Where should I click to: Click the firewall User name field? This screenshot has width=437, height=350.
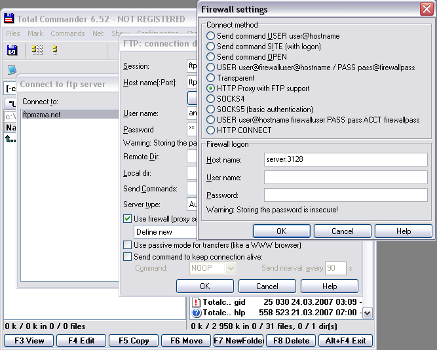tap(345, 177)
